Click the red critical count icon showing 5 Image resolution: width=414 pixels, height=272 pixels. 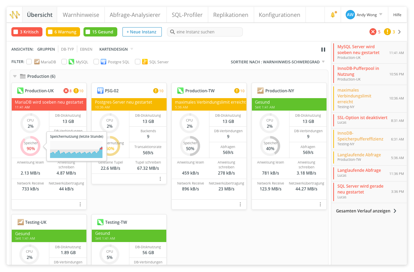[373, 32]
